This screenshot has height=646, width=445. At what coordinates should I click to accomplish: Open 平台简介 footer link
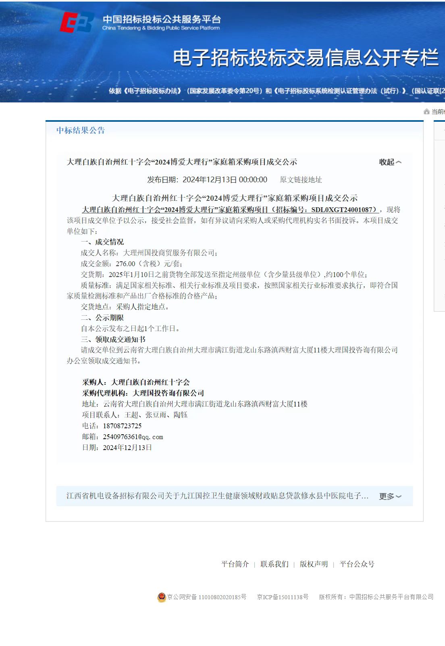[x=235, y=564]
